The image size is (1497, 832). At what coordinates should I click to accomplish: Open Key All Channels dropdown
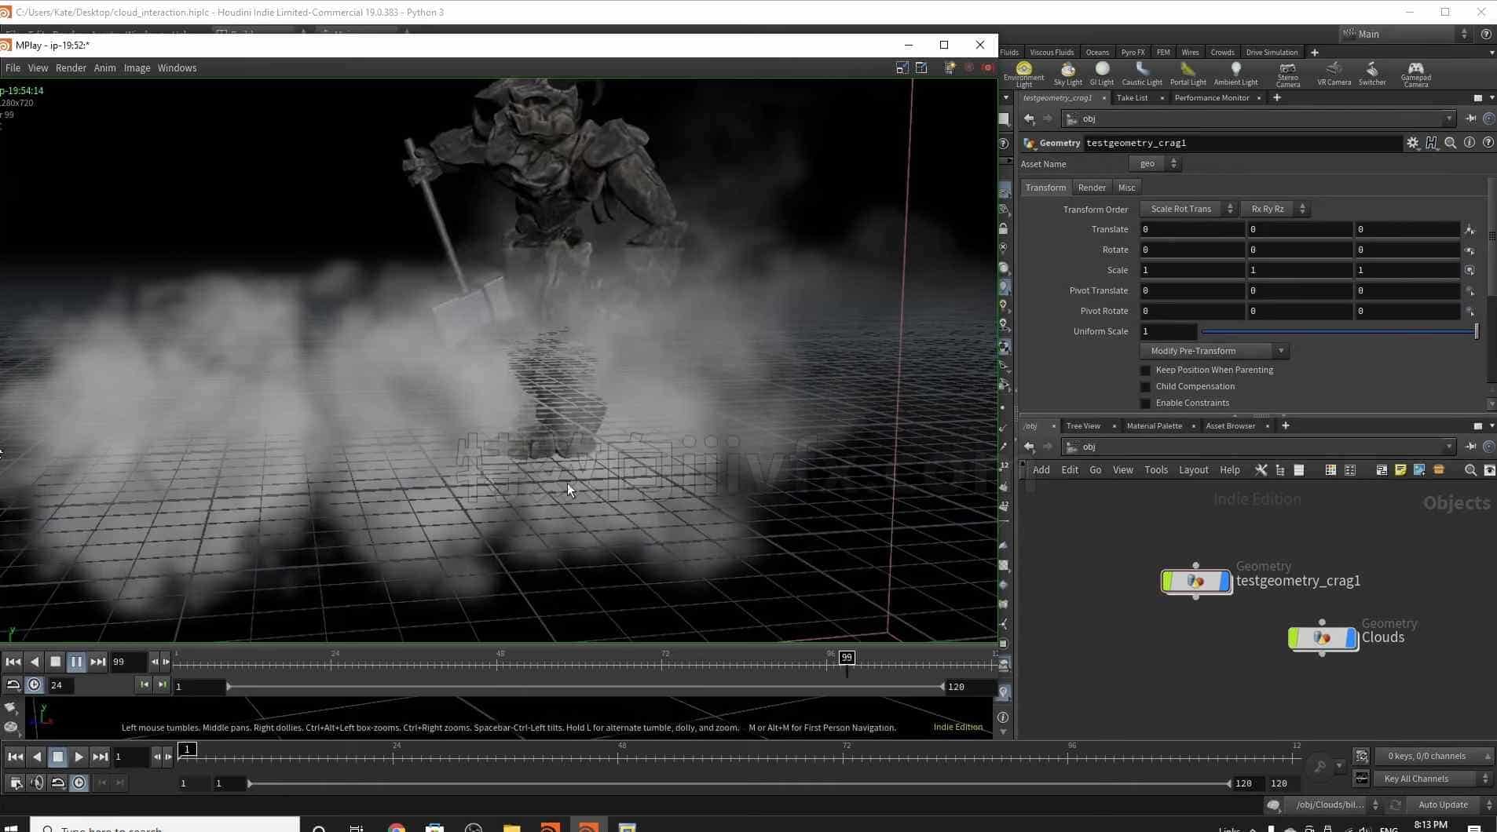(1433, 779)
